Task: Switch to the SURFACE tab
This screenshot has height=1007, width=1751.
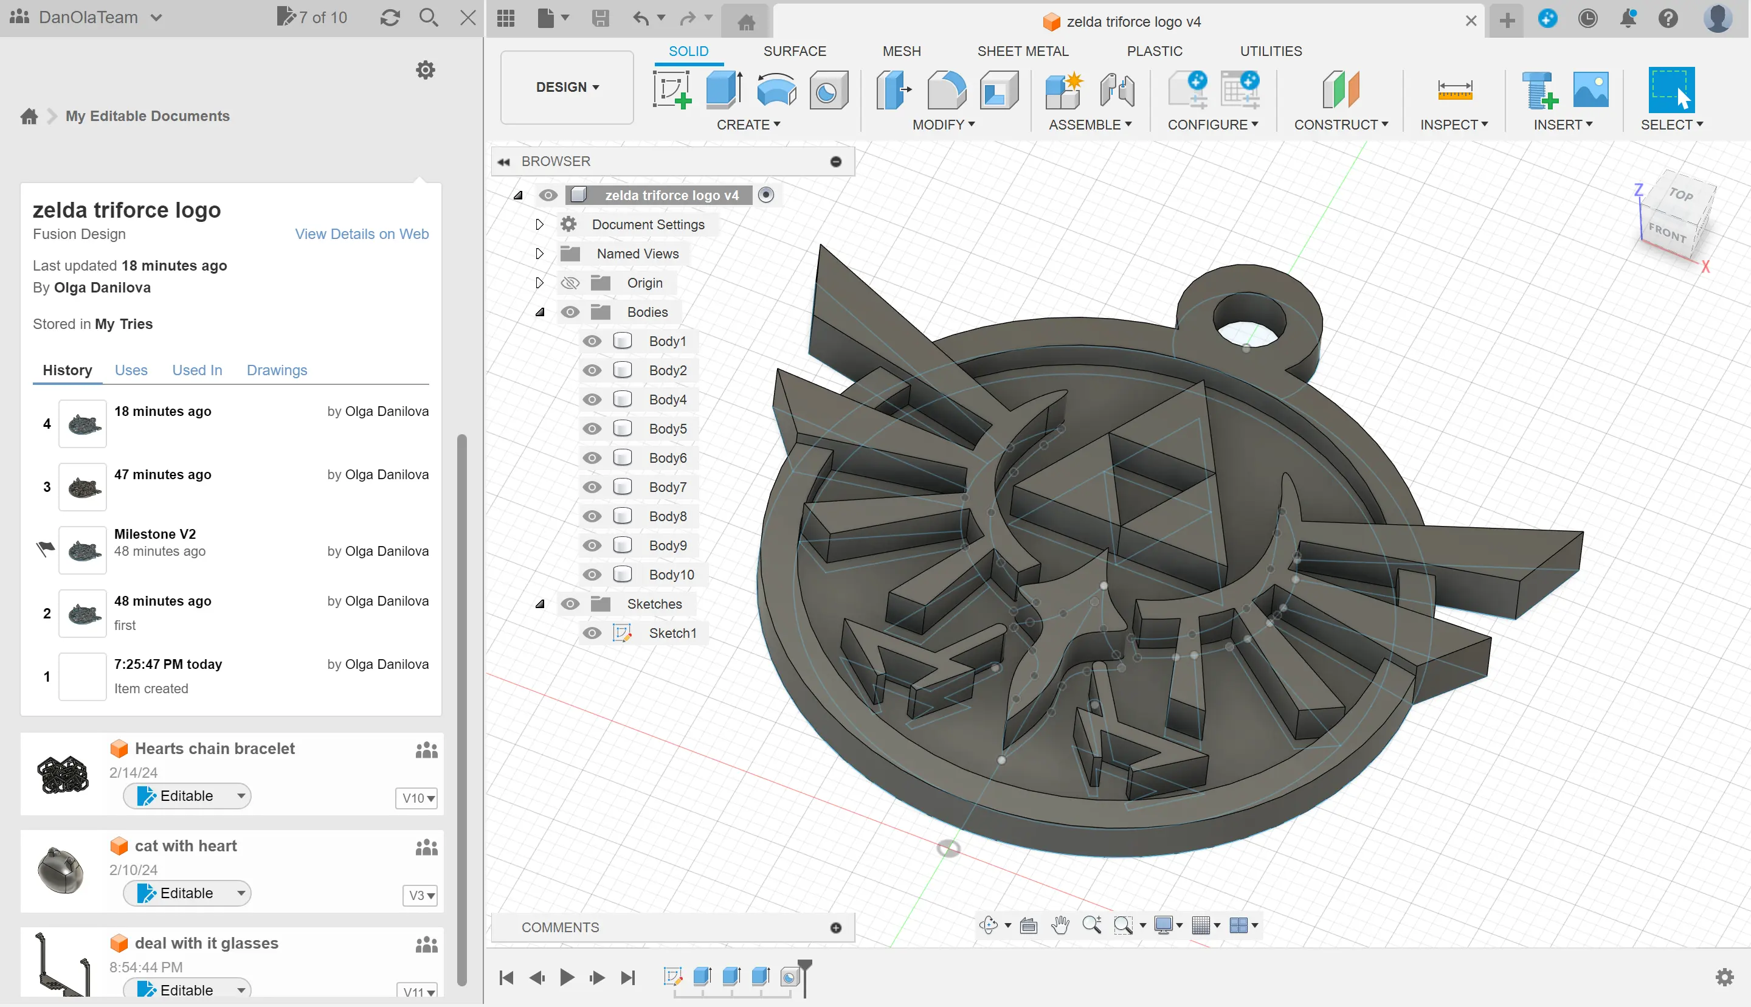Action: pos(794,51)
